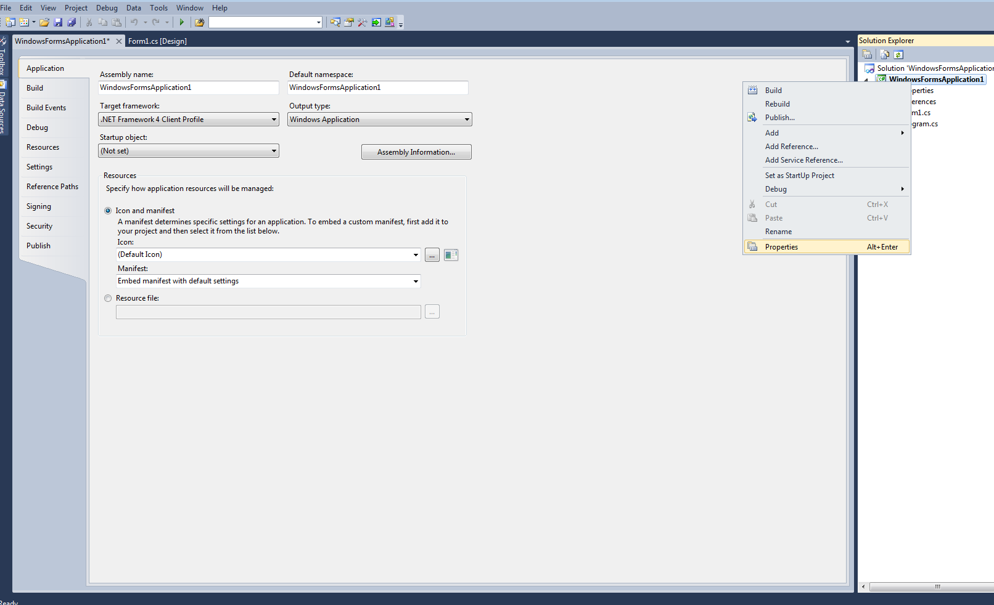This screenshot has height=605, width=994.
Task: Choose Set as StartUp Project
Action: click(827, 176)
